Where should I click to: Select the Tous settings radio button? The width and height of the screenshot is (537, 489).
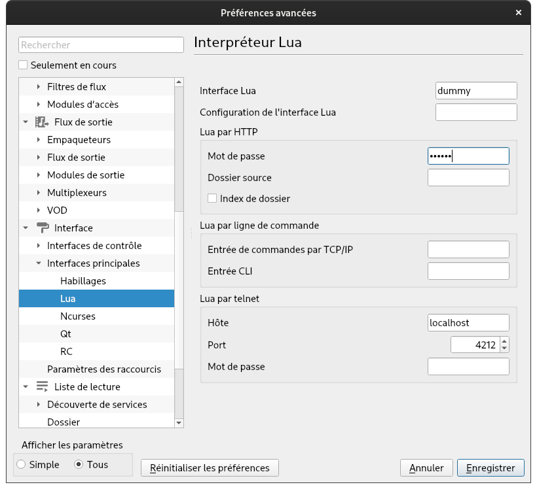(x=79, y=465)
